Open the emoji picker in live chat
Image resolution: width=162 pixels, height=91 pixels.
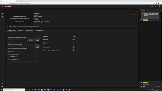point(141,87)
